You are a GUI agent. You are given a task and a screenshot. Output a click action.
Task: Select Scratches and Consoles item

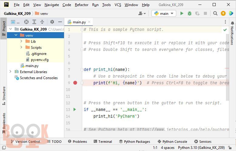(36, 78)
